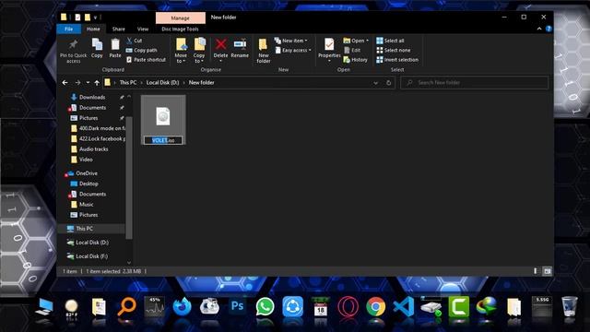Viewport: 590px width, 332px height.
Task: Click the Paste clipboard icon
Action: 115,44
